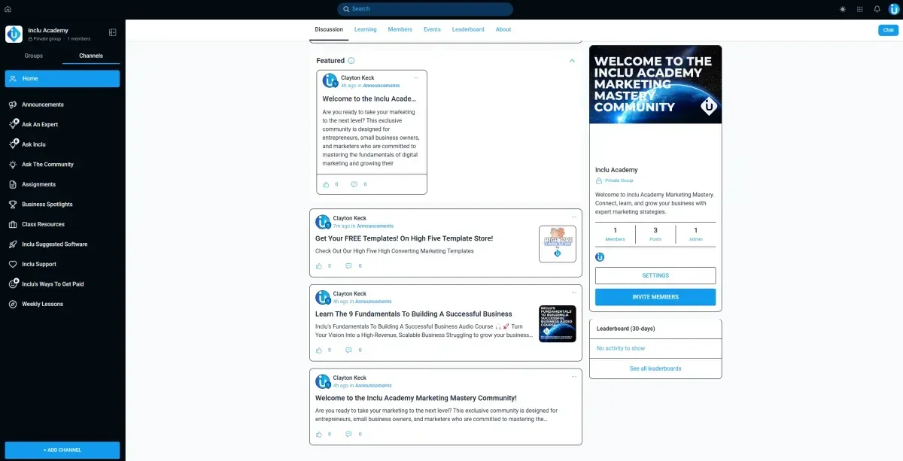
Task: Click the home icon in top bar
Action: 8,9
